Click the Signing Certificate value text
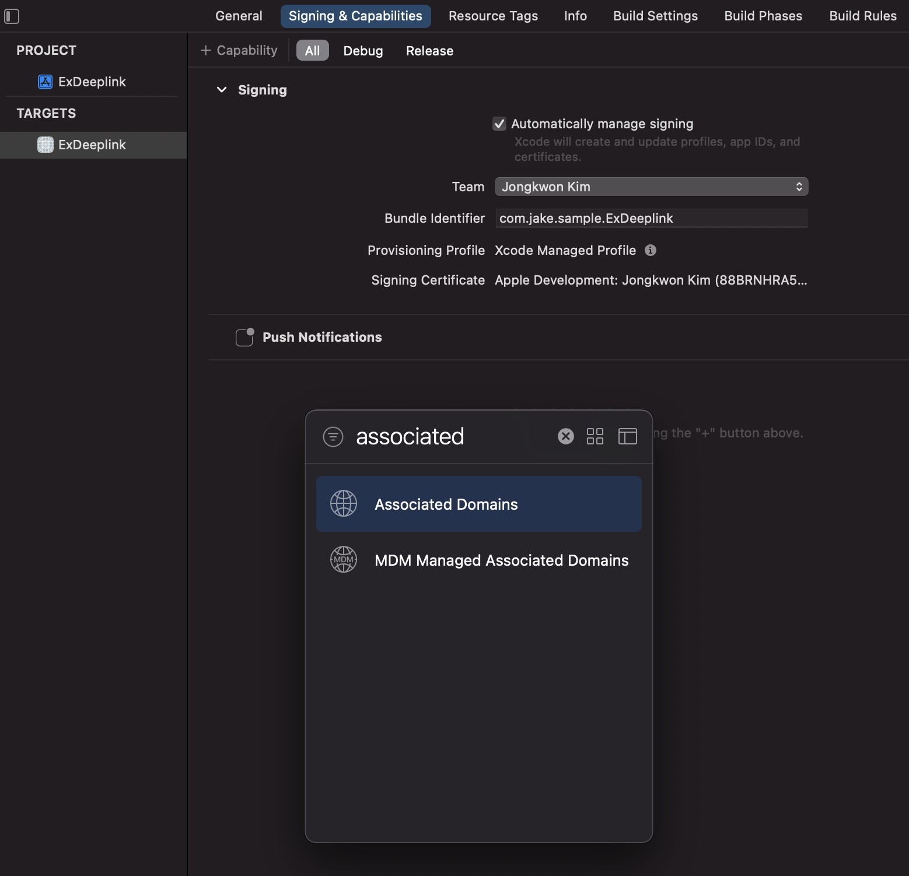 [651, 280]
